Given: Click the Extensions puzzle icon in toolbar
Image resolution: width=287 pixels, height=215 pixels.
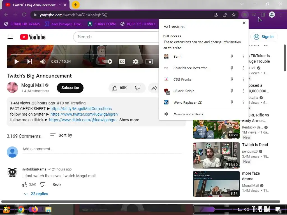Looking at the screenshot, I should (x=245, y=15).
